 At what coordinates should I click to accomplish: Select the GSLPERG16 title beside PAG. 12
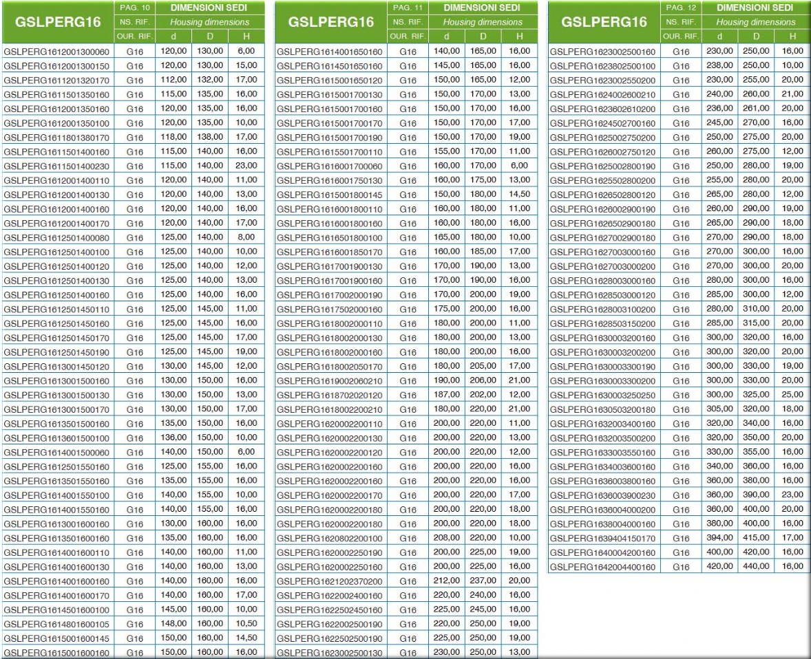[x=604, y=22]
